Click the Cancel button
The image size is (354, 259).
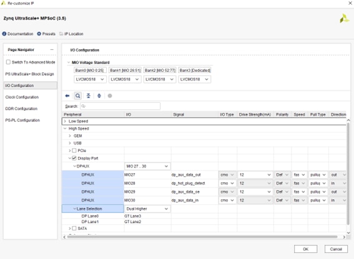pyautogui.click(x=336, y=249)
